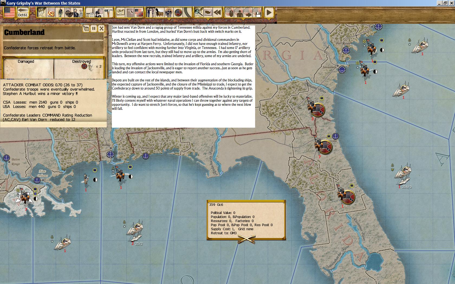Click the factory building icon
455x284 pixels.
point(90,12)
